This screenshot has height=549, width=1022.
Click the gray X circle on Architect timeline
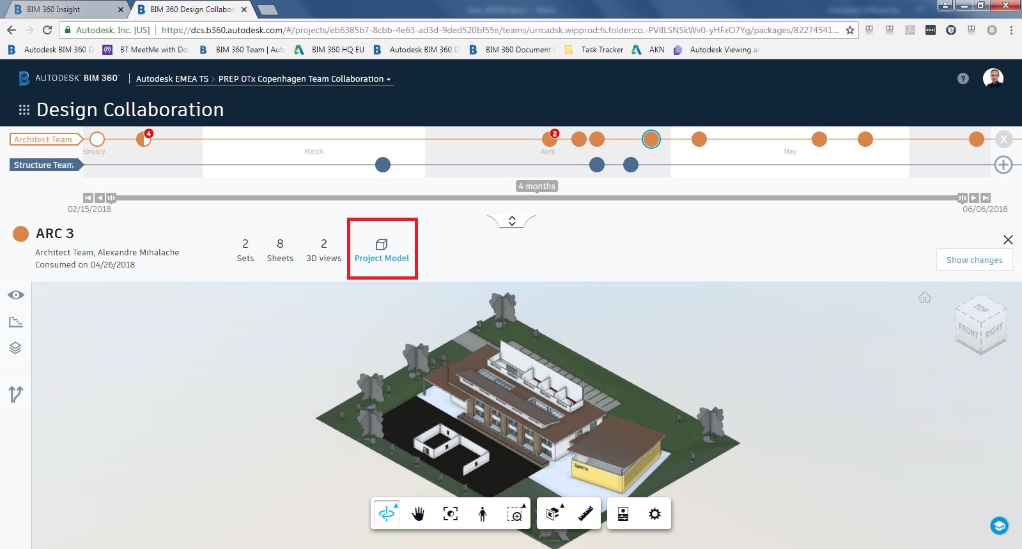pyautogui.click(x=1003, y=139)
